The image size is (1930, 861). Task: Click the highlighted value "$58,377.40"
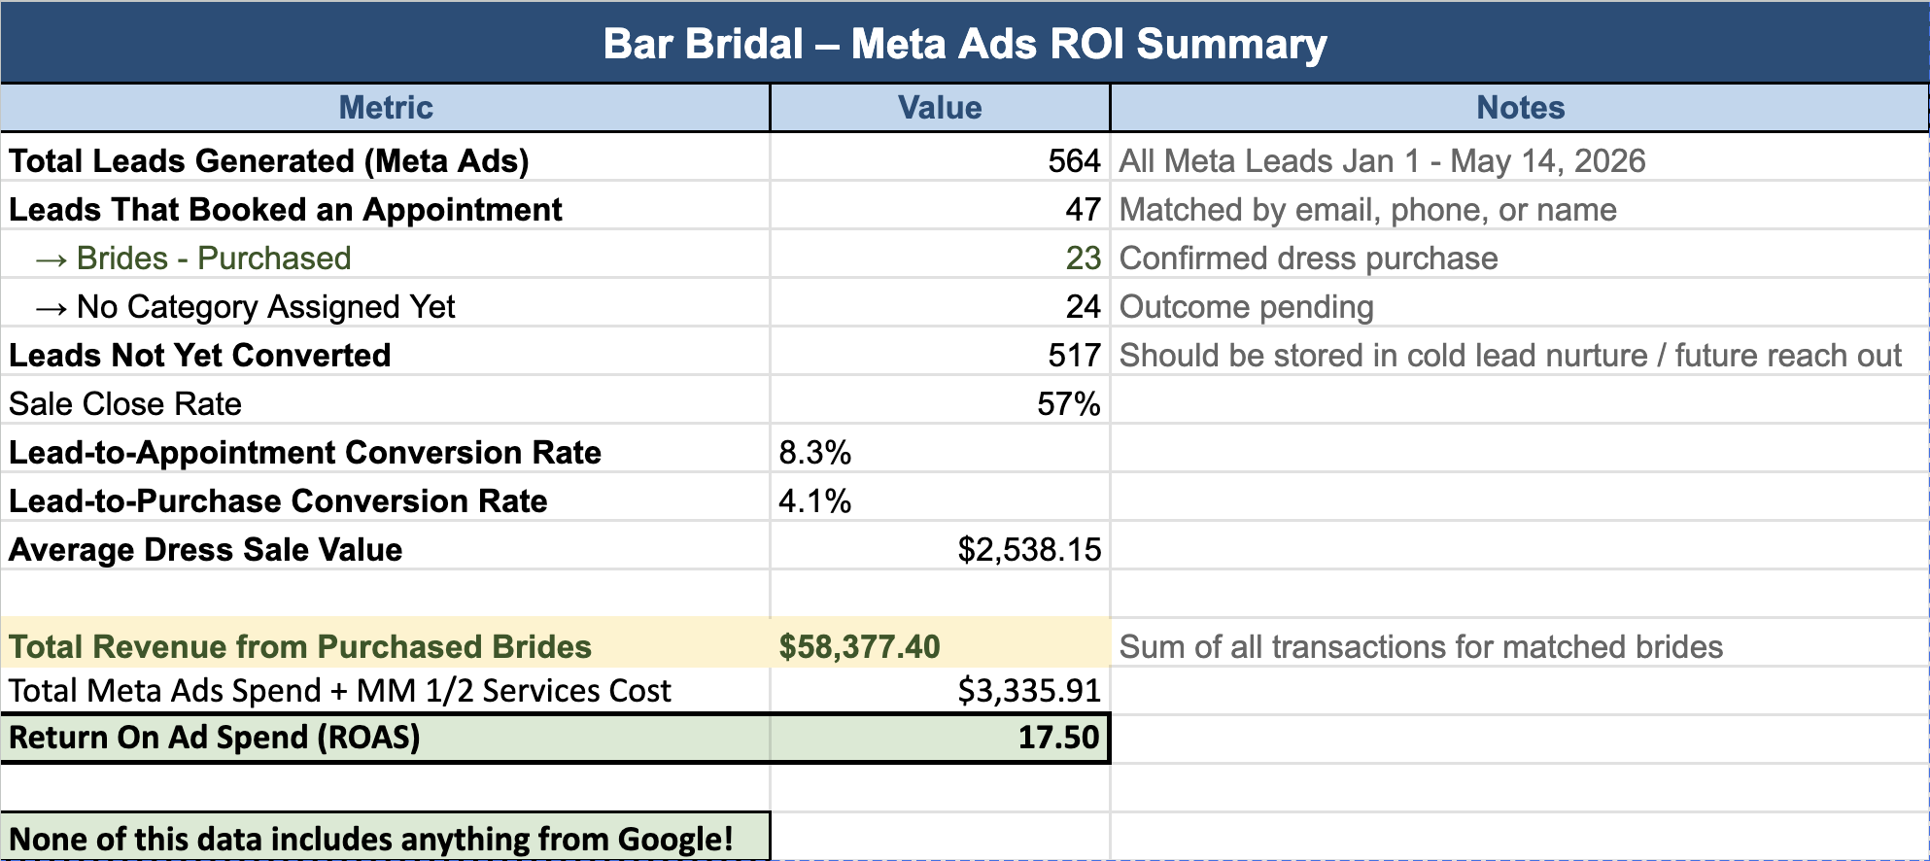point(940,642)
